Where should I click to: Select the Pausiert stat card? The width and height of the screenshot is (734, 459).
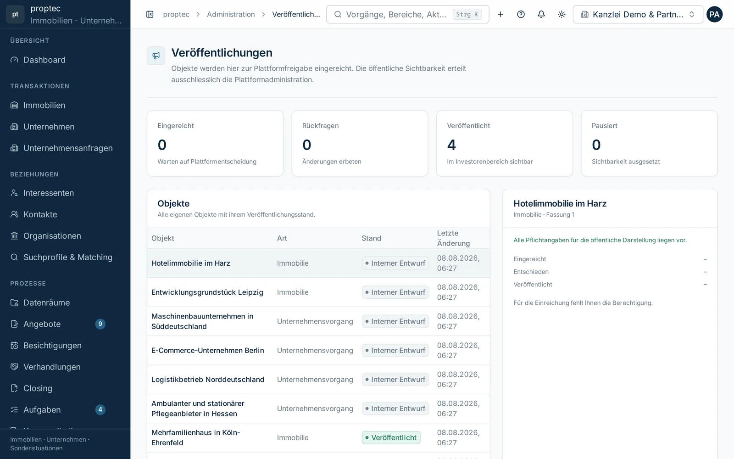(x=649, y=143)
